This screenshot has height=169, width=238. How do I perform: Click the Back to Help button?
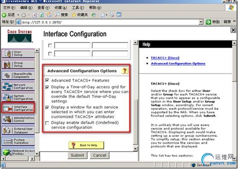point(86,145)
